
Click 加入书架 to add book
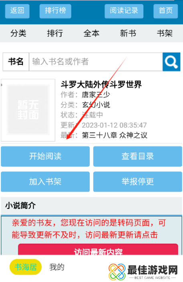coord(45,182)
